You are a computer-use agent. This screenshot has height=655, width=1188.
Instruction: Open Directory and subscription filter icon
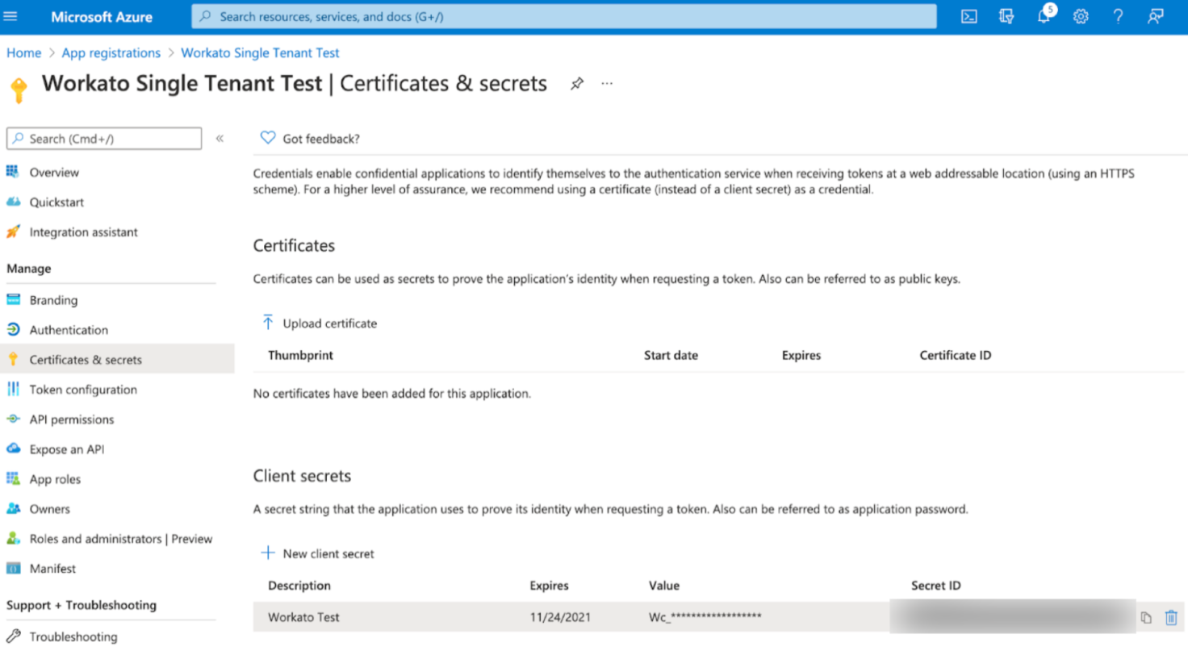click(x=1006, y=16)
